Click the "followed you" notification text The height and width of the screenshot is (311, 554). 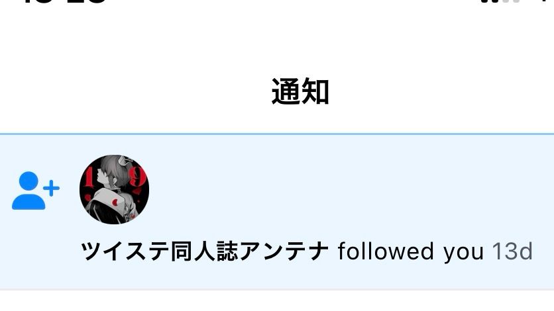tap(411, 251)
